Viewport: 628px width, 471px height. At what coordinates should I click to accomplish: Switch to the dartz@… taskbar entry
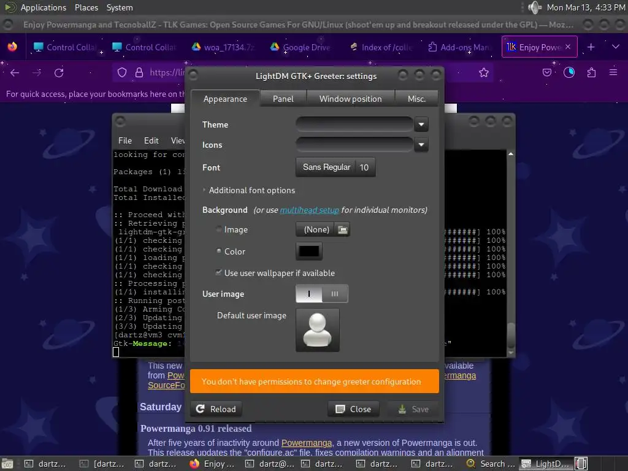pyautogui.click(x=269, y=464)
